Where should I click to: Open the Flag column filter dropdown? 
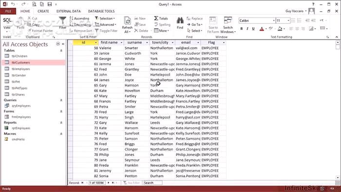tap(224, 42)
